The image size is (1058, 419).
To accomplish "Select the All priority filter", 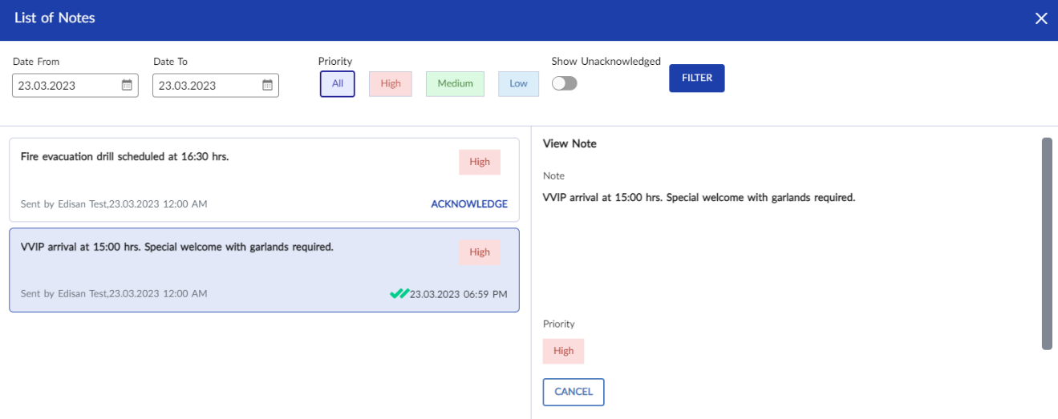I will 338,83.
